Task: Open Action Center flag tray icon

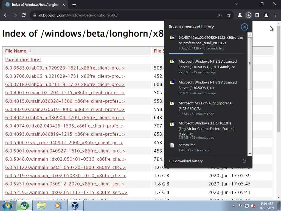Action: tap(240, 206)
